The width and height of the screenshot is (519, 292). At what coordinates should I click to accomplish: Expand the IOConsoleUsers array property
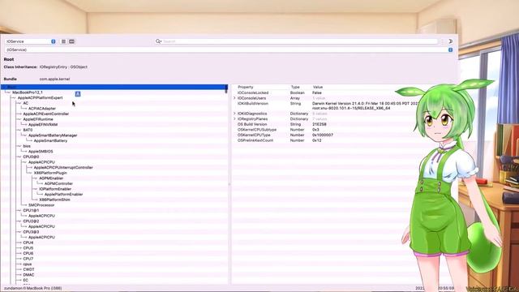[234, 98]
